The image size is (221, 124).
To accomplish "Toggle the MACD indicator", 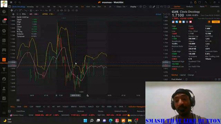I will click(x=91, y=107).
